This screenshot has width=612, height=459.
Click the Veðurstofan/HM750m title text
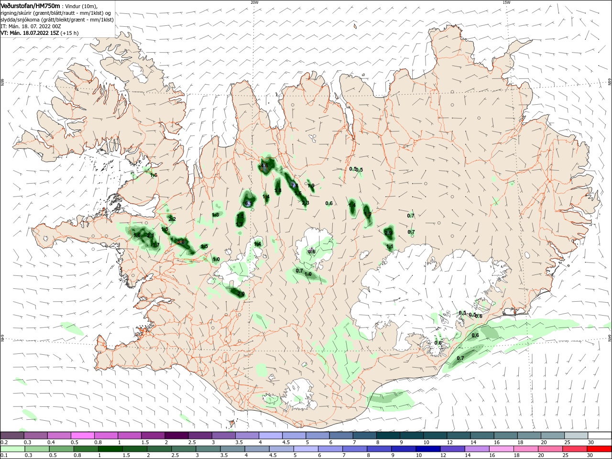click(x=30, y=6)
